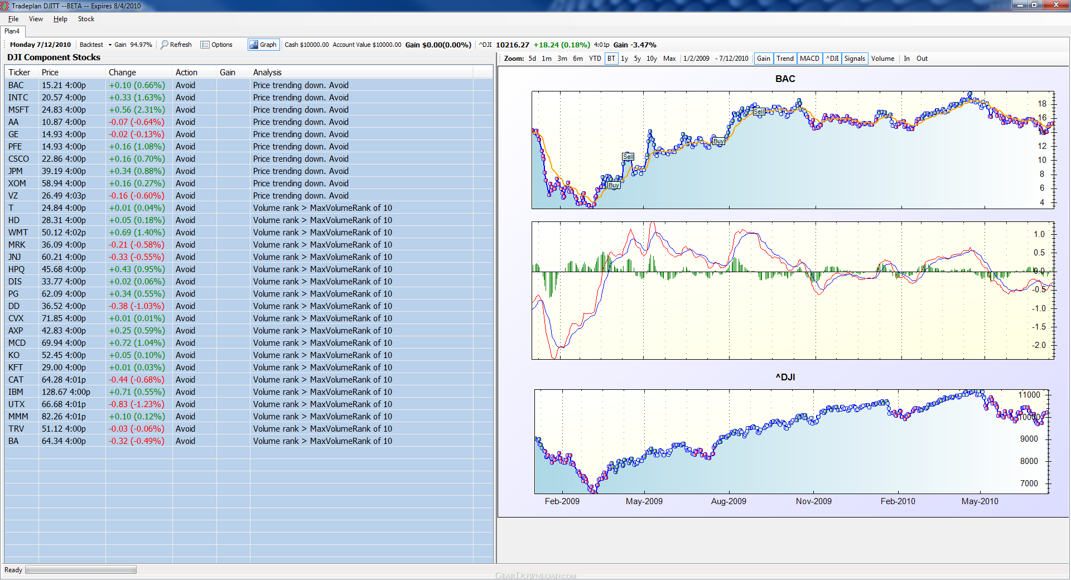Select the CAT ticker row
Viewport: 1071px width, 580px height.
[x=249, y=380]
